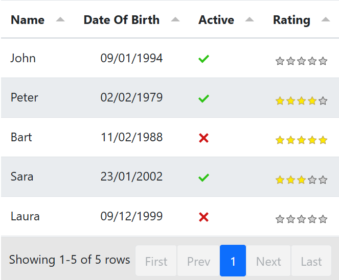Click the Next page button

[x=268, y=261]
